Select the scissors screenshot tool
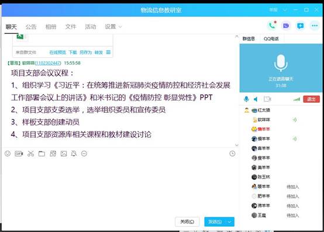This screenshot has height=232, width=324. (x=30, y=154)
